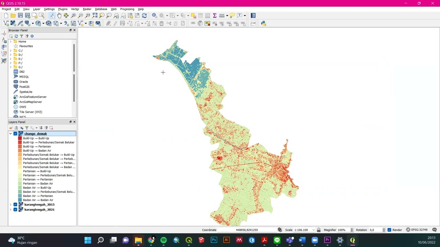The height and width of the screenshot is (247, 440).
Task: Click the Zoom to Layer icon
Action: tap(109, 15)
